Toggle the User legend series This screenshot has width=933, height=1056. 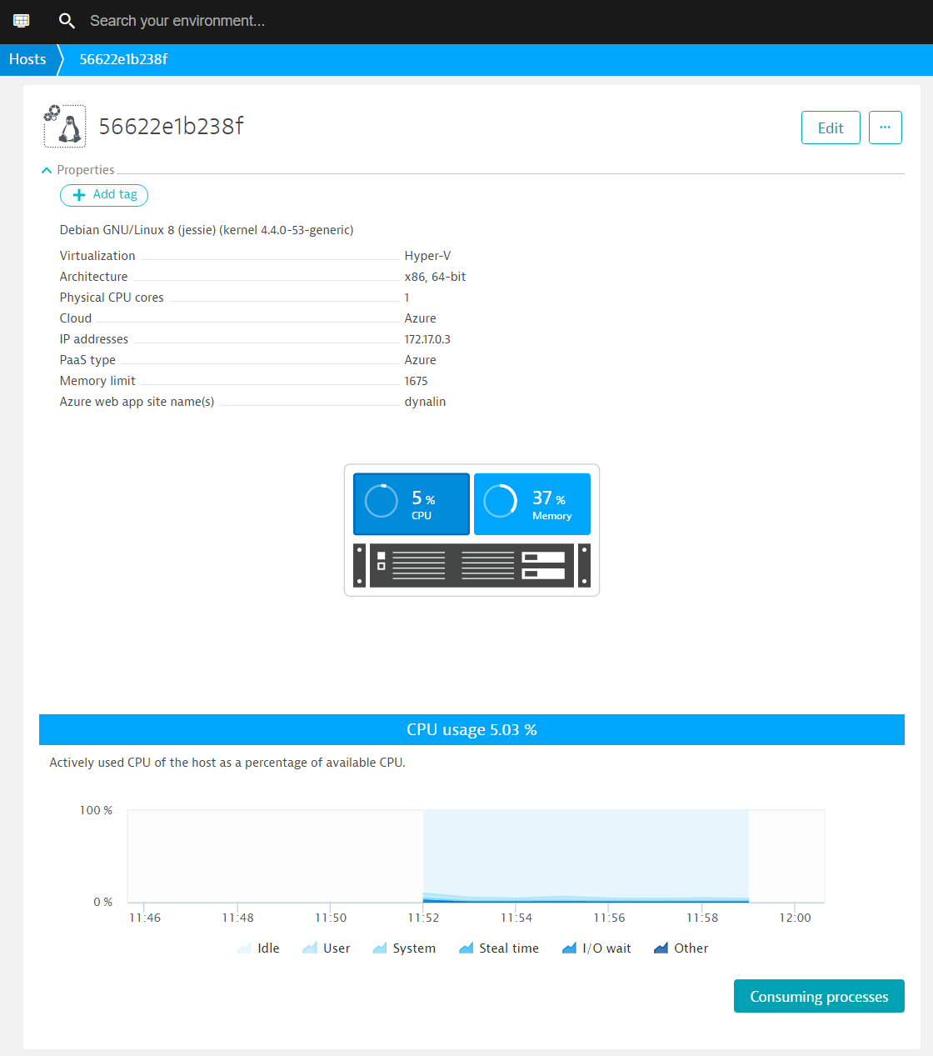pos(326,948)
